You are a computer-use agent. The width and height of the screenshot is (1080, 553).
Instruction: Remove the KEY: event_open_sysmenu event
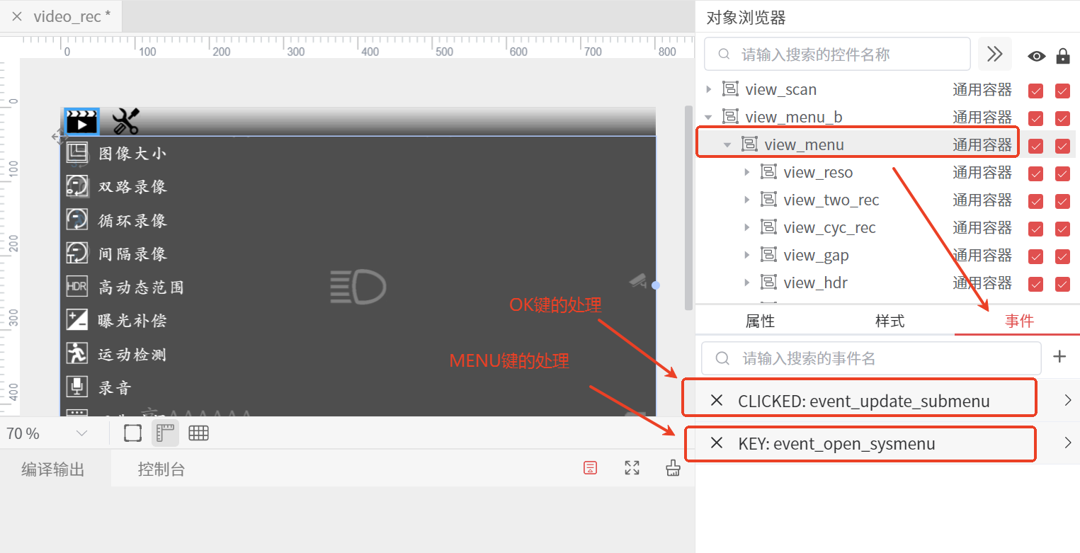tap(717, 443)
